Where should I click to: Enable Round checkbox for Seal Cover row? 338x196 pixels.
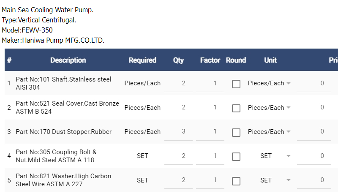(x=236, y=108)
